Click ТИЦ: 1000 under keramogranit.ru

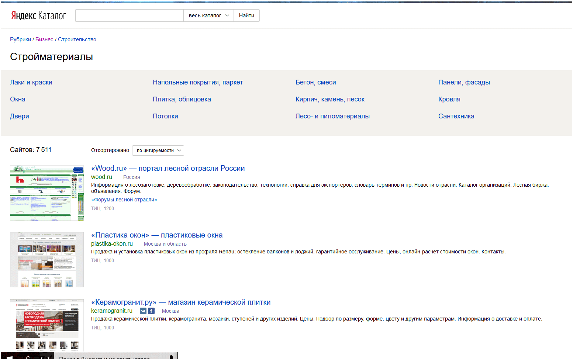pos(103,328)
